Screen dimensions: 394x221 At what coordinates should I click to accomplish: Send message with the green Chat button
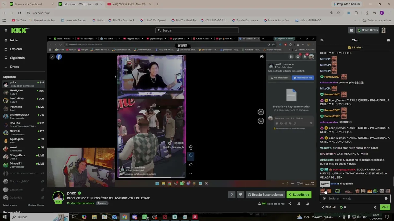click(385, 207)
